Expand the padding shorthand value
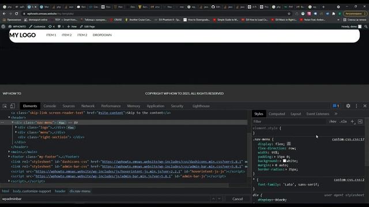The image size is (369, 207). click(274, 156)
